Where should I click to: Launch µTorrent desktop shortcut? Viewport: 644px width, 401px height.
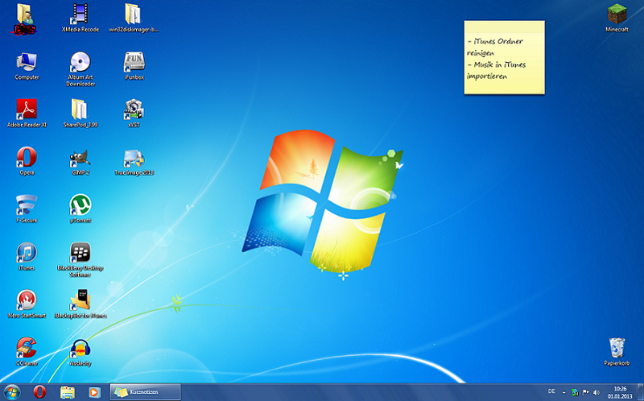pos(80,209)
